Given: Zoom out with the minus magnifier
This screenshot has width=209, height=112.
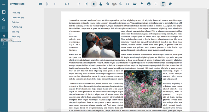Looking at the screenshot, I should click(x=108, y=4).
